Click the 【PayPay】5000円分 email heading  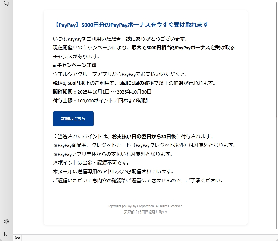[x=130, y=25]
